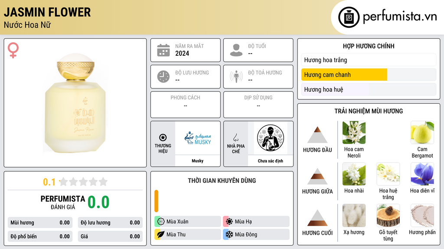Open the perfumer illustration Chưa xác định

click(x=271, y=138)
